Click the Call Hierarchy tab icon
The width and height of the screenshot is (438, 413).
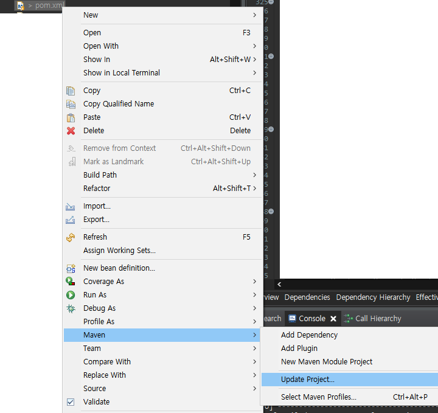coord(348,319)
